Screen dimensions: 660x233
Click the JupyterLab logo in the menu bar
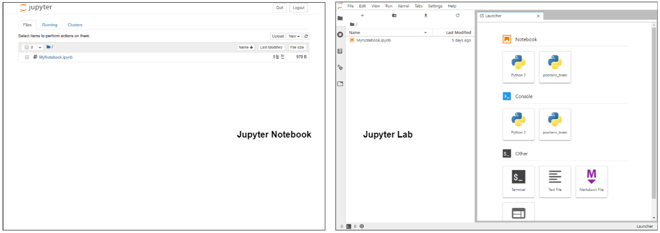coord(340,6)
